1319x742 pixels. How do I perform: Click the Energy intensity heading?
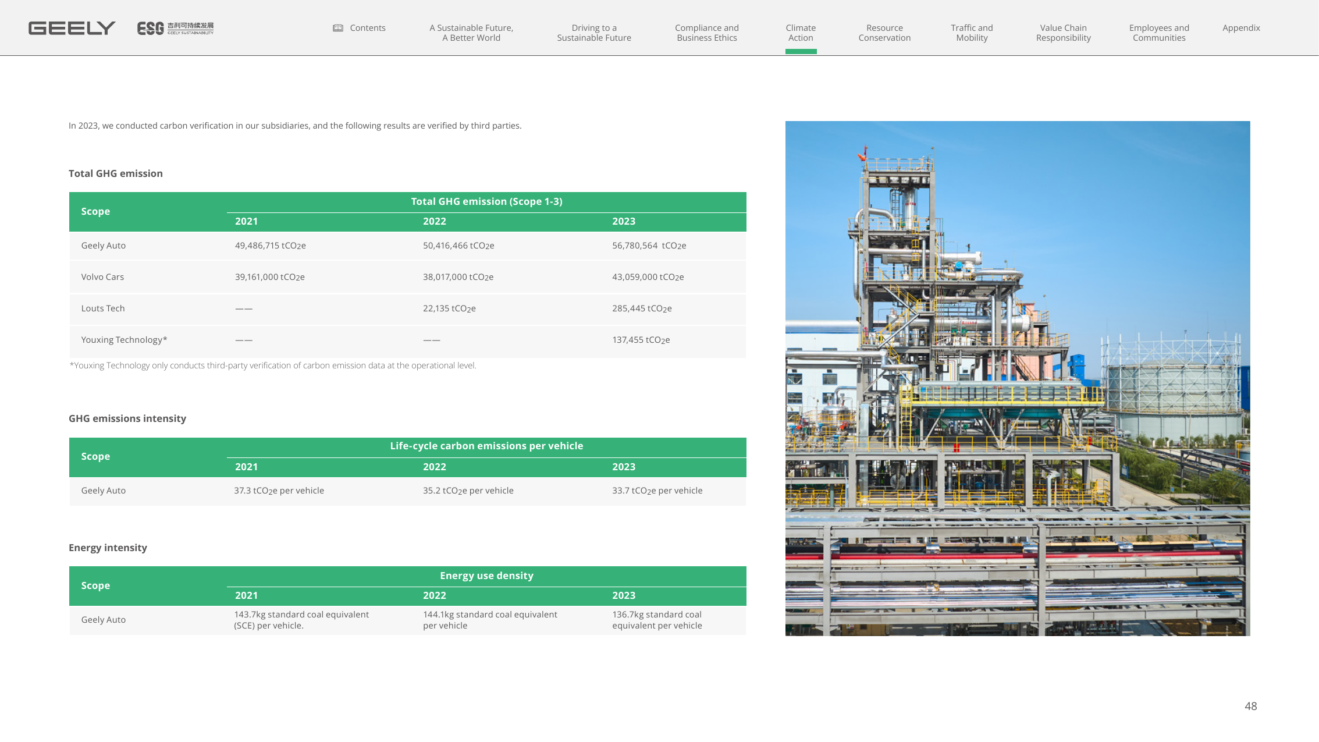point(108,548)
